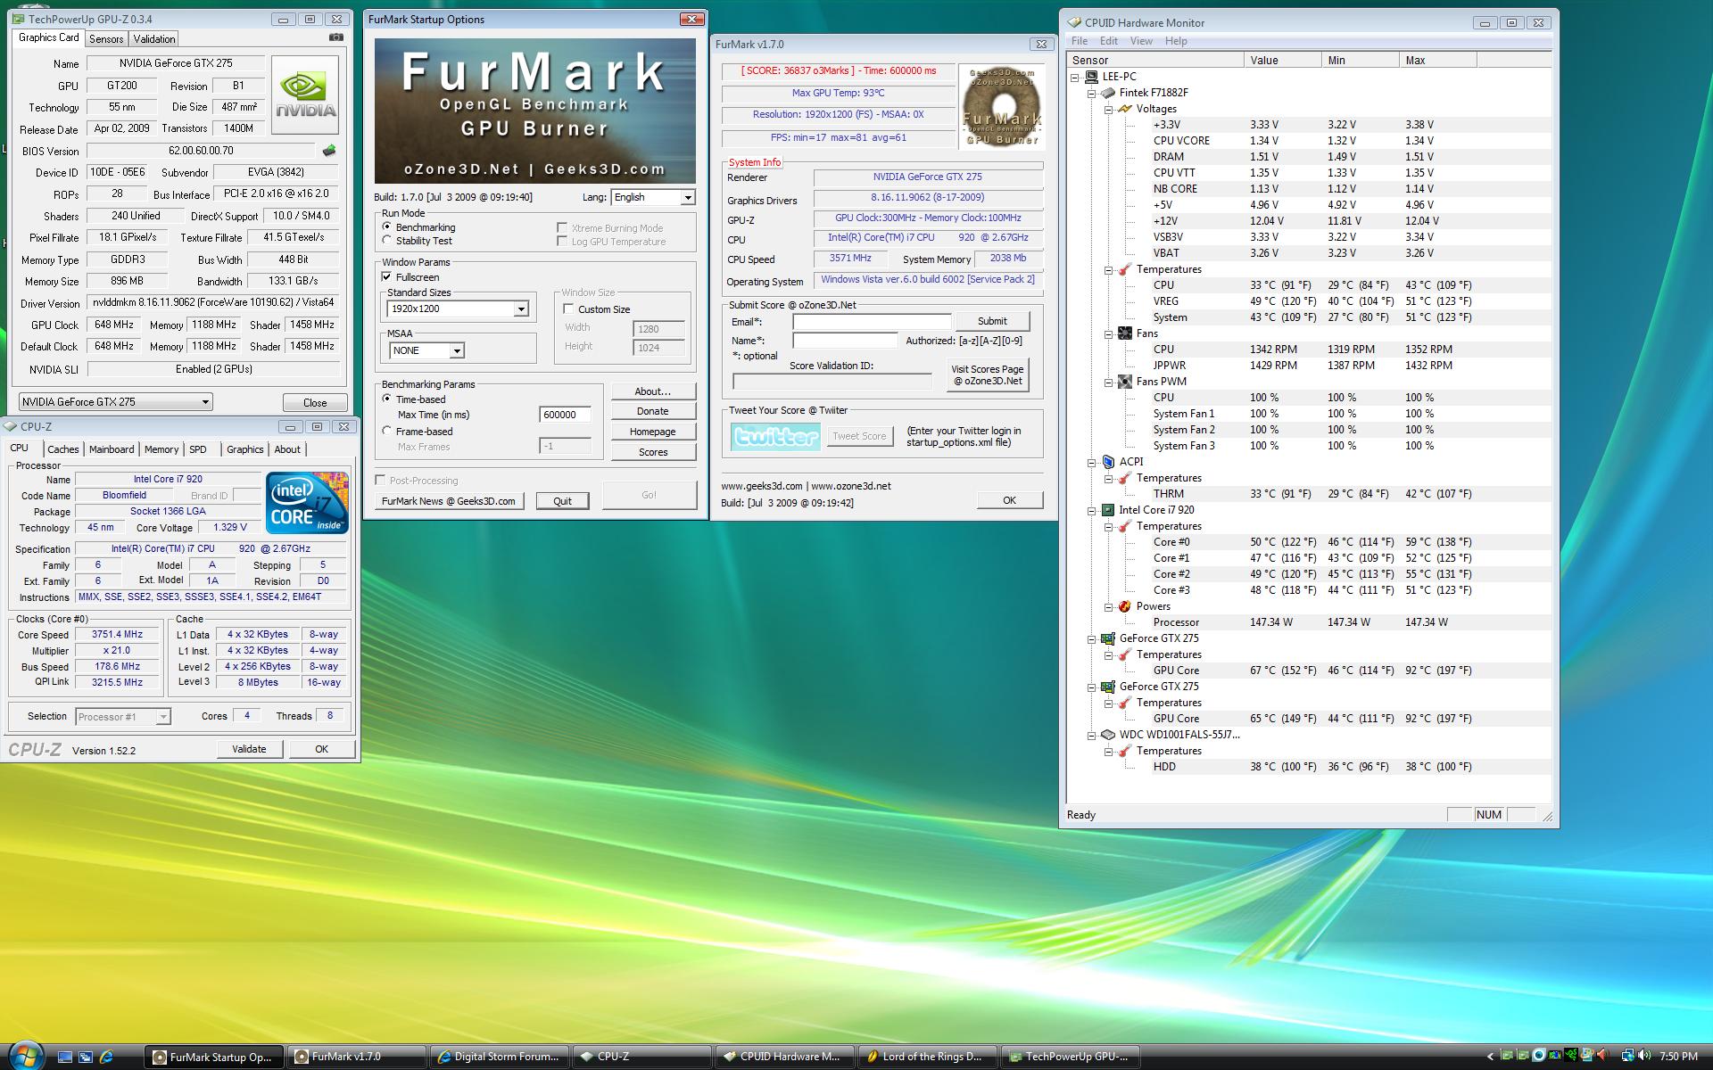This screenshot has height=1070, width=1713.
Task: Click the Max Time (in ms) field
Action: coord(566,415)
